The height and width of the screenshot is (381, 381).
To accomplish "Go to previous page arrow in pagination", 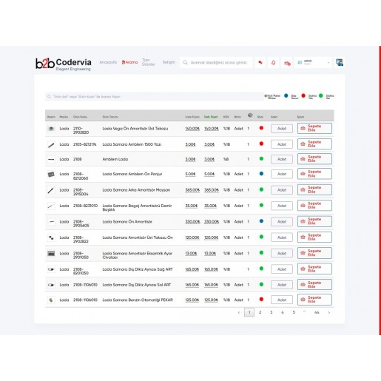I will click(239, 312).
